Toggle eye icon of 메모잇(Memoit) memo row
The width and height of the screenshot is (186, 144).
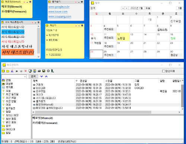34,105
